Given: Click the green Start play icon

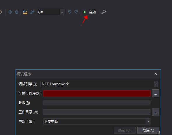Looking at the screenshot, I should (x=85, y=12).
